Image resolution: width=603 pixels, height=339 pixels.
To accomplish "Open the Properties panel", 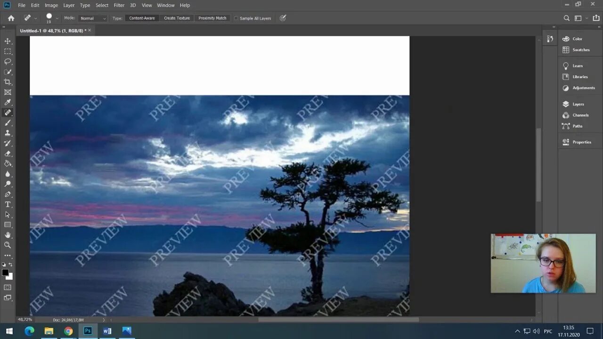I will point(577,142).
